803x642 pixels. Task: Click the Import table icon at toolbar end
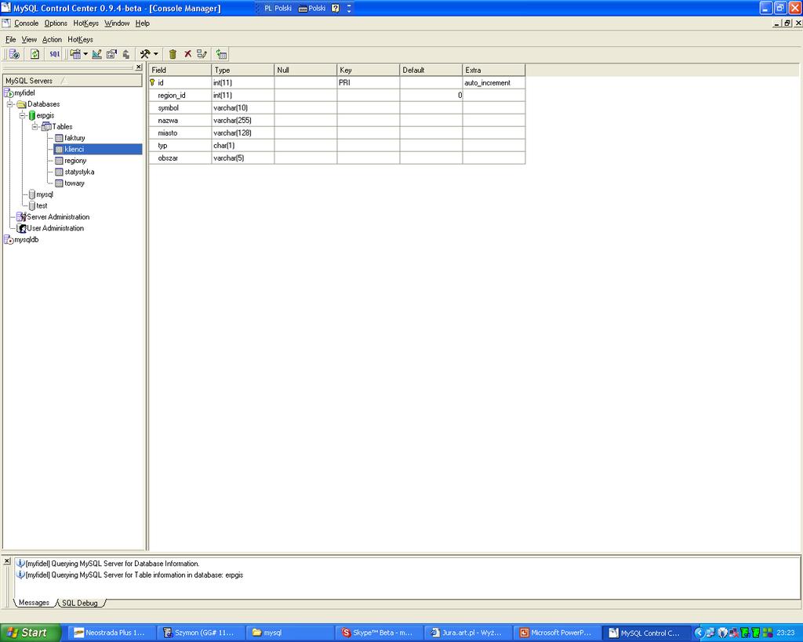coord(221,54)
